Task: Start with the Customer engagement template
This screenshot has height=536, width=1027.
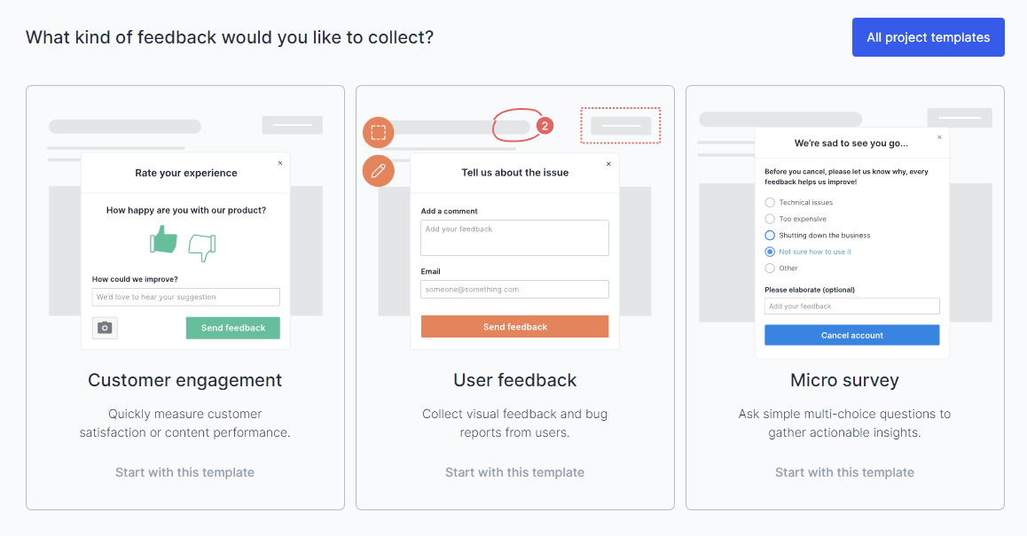Action: click(x=184, y=472)
